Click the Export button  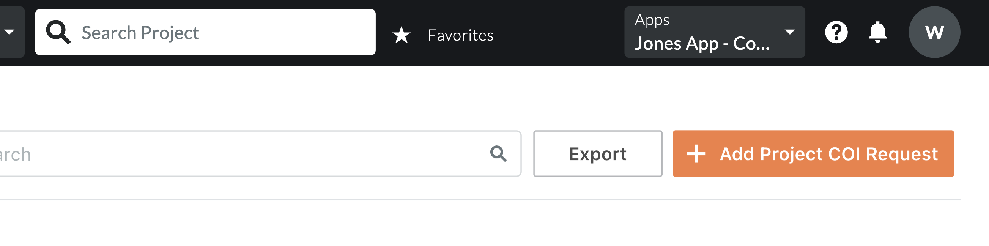tap(597, 153)
